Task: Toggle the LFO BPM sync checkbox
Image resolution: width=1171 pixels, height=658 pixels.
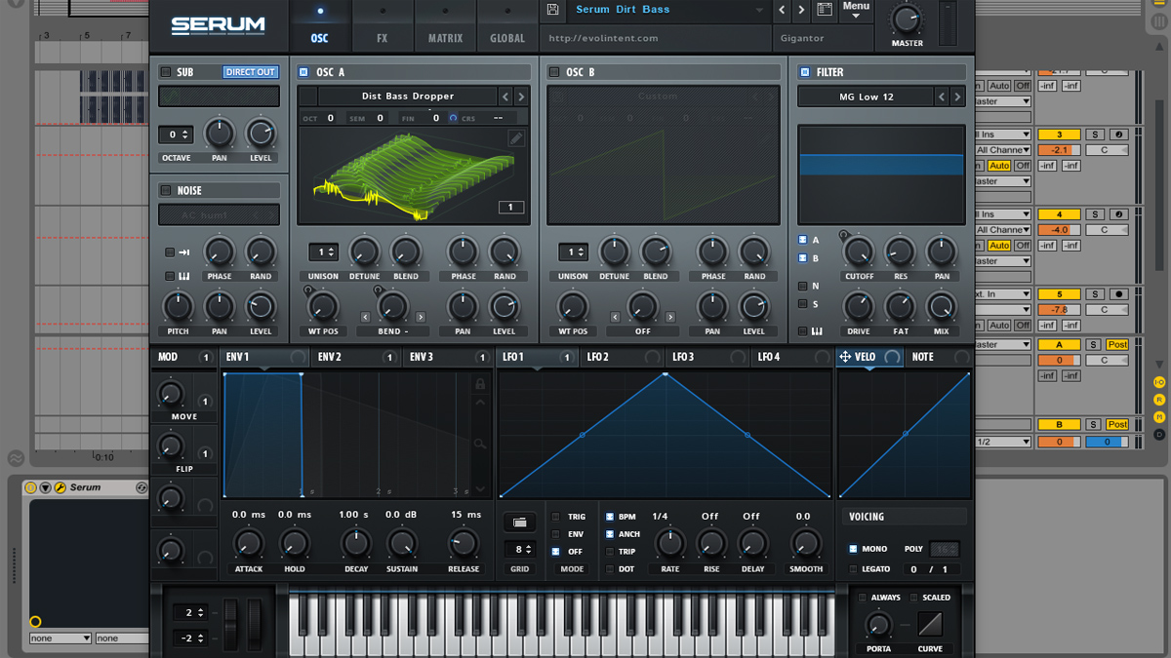Action: tap(610, 517)
